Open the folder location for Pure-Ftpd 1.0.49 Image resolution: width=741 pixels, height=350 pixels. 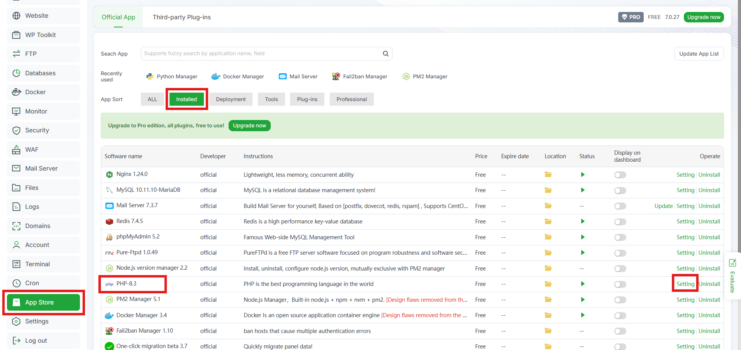(548, 253)
